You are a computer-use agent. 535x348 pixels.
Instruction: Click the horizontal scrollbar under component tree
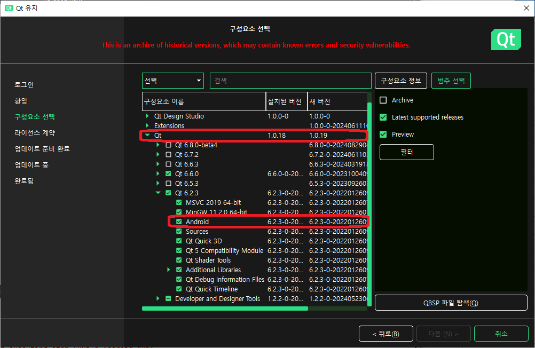[225, 309]
